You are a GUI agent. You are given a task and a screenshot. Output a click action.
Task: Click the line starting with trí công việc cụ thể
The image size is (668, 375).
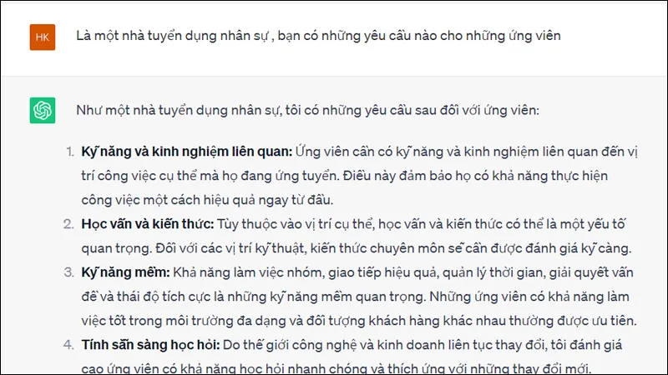[x=344, y=176]
